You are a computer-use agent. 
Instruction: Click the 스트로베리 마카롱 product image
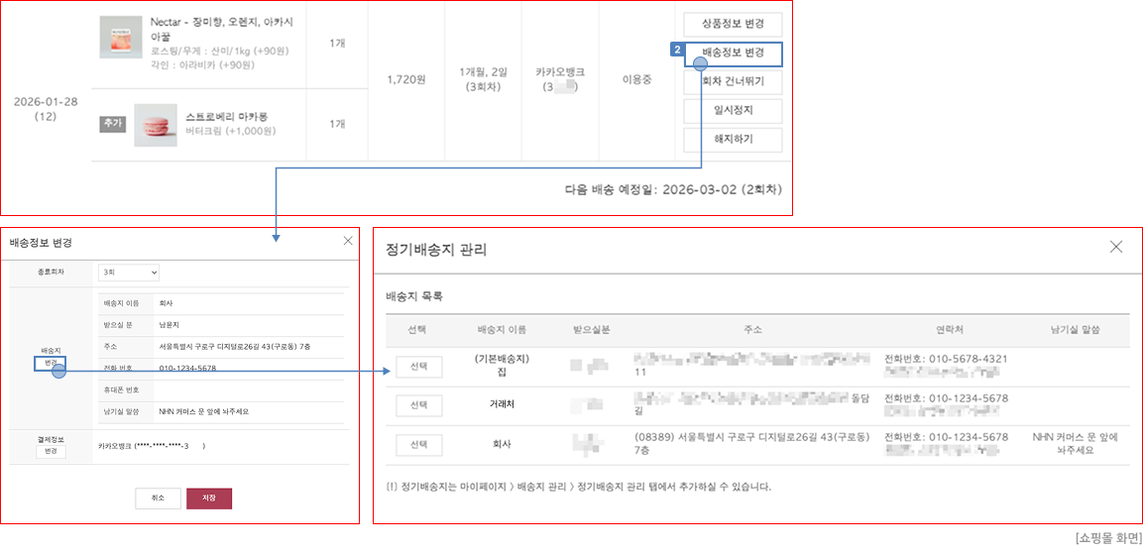155,124
